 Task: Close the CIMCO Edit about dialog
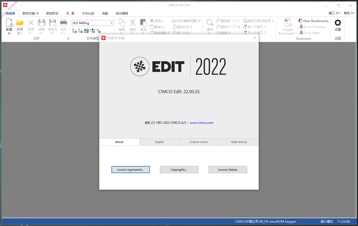(x=255, y=38)
